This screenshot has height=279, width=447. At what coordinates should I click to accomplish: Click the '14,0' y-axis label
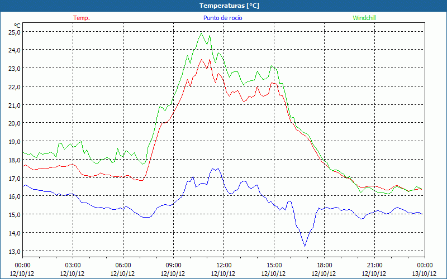[15, 233]
